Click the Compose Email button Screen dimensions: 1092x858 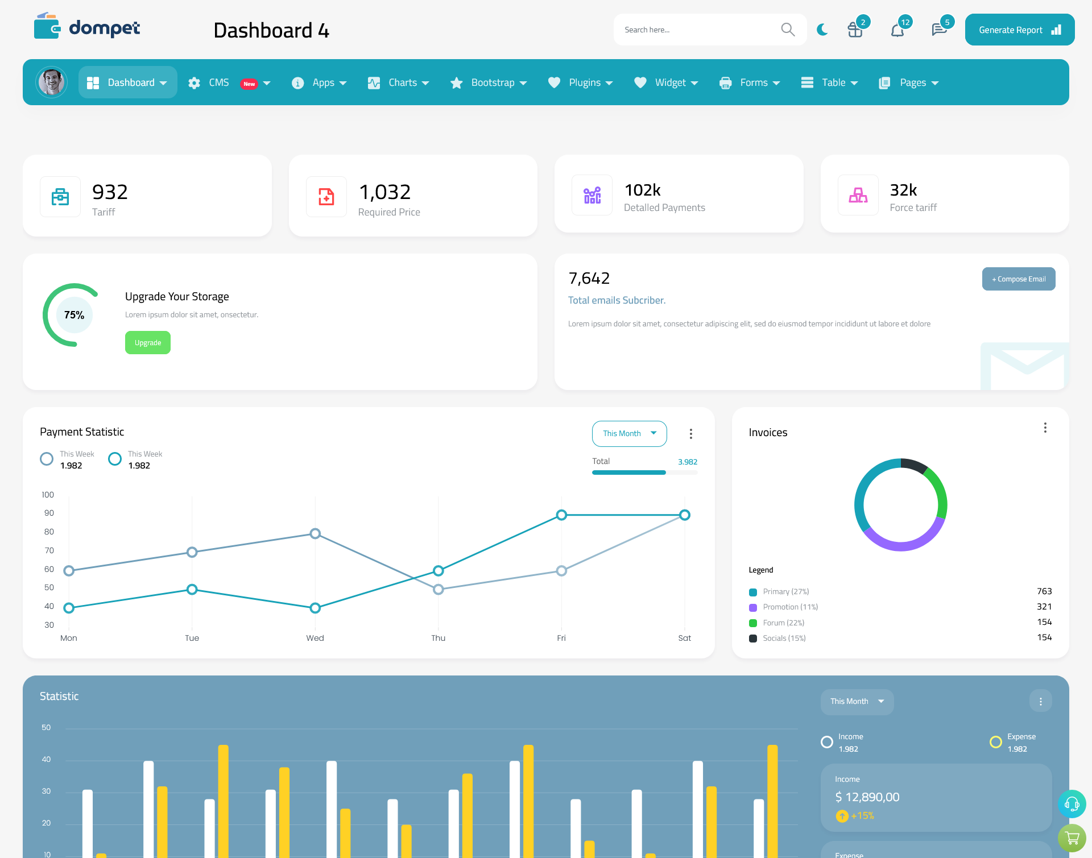click(1017, 278)
